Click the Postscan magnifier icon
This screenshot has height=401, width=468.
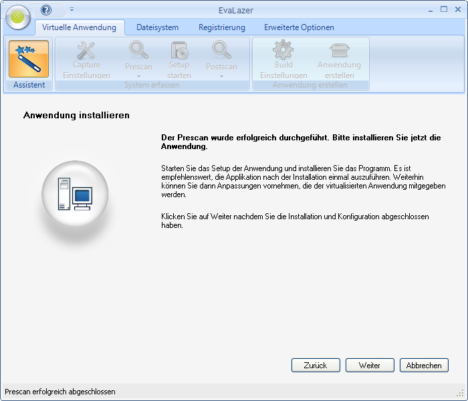(221, 50)
